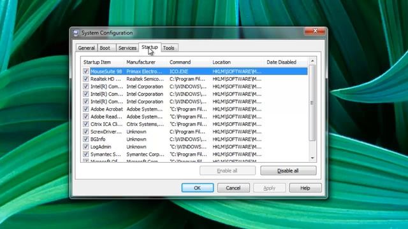Viewport: 408px width, 229px height.
Task: Click the 'Symantec S...' startup item name
Action: [105, 154]
